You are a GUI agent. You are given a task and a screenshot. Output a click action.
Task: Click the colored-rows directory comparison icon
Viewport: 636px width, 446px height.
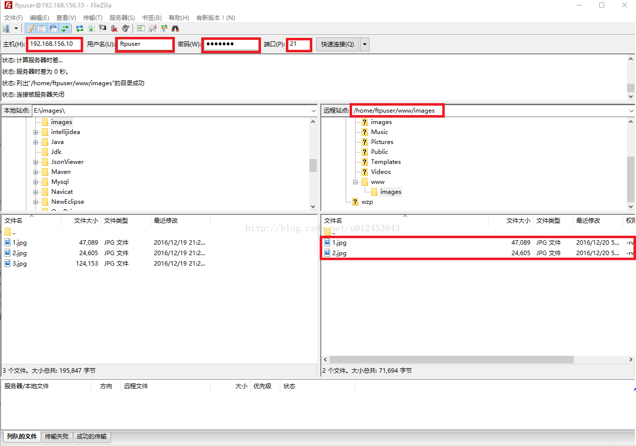click(141, 28)
